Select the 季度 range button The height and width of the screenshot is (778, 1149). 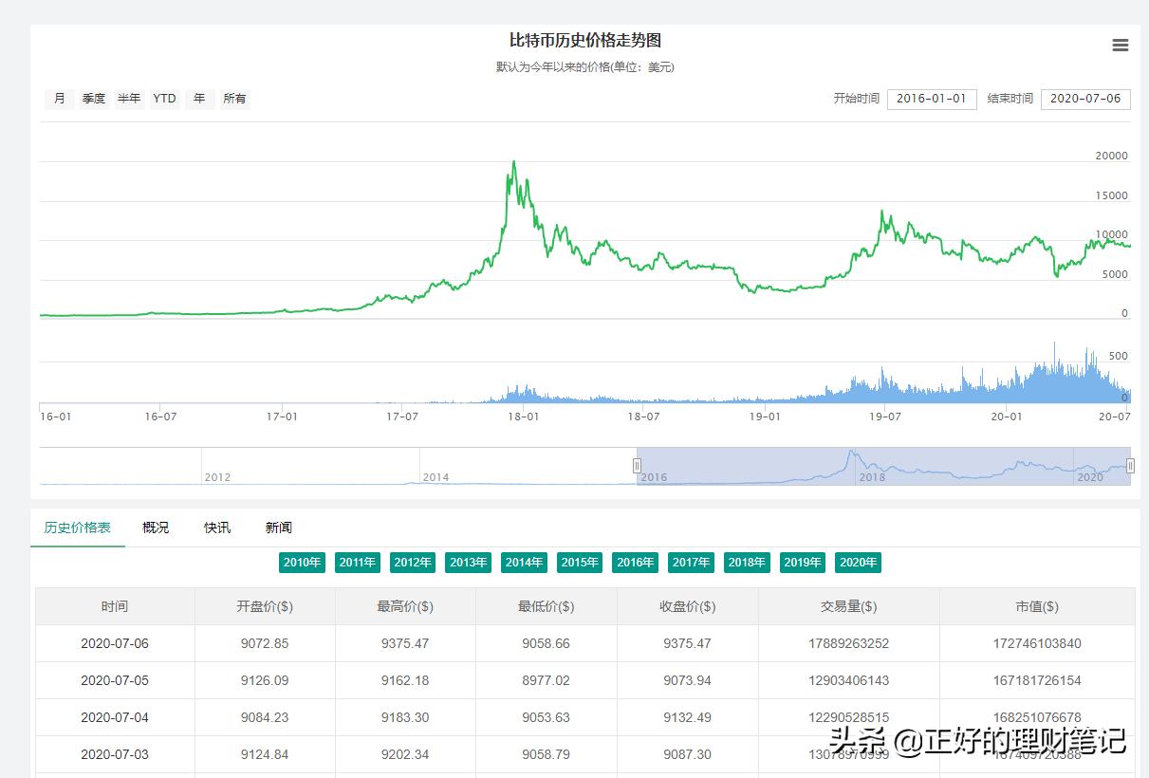click(94, 99)
